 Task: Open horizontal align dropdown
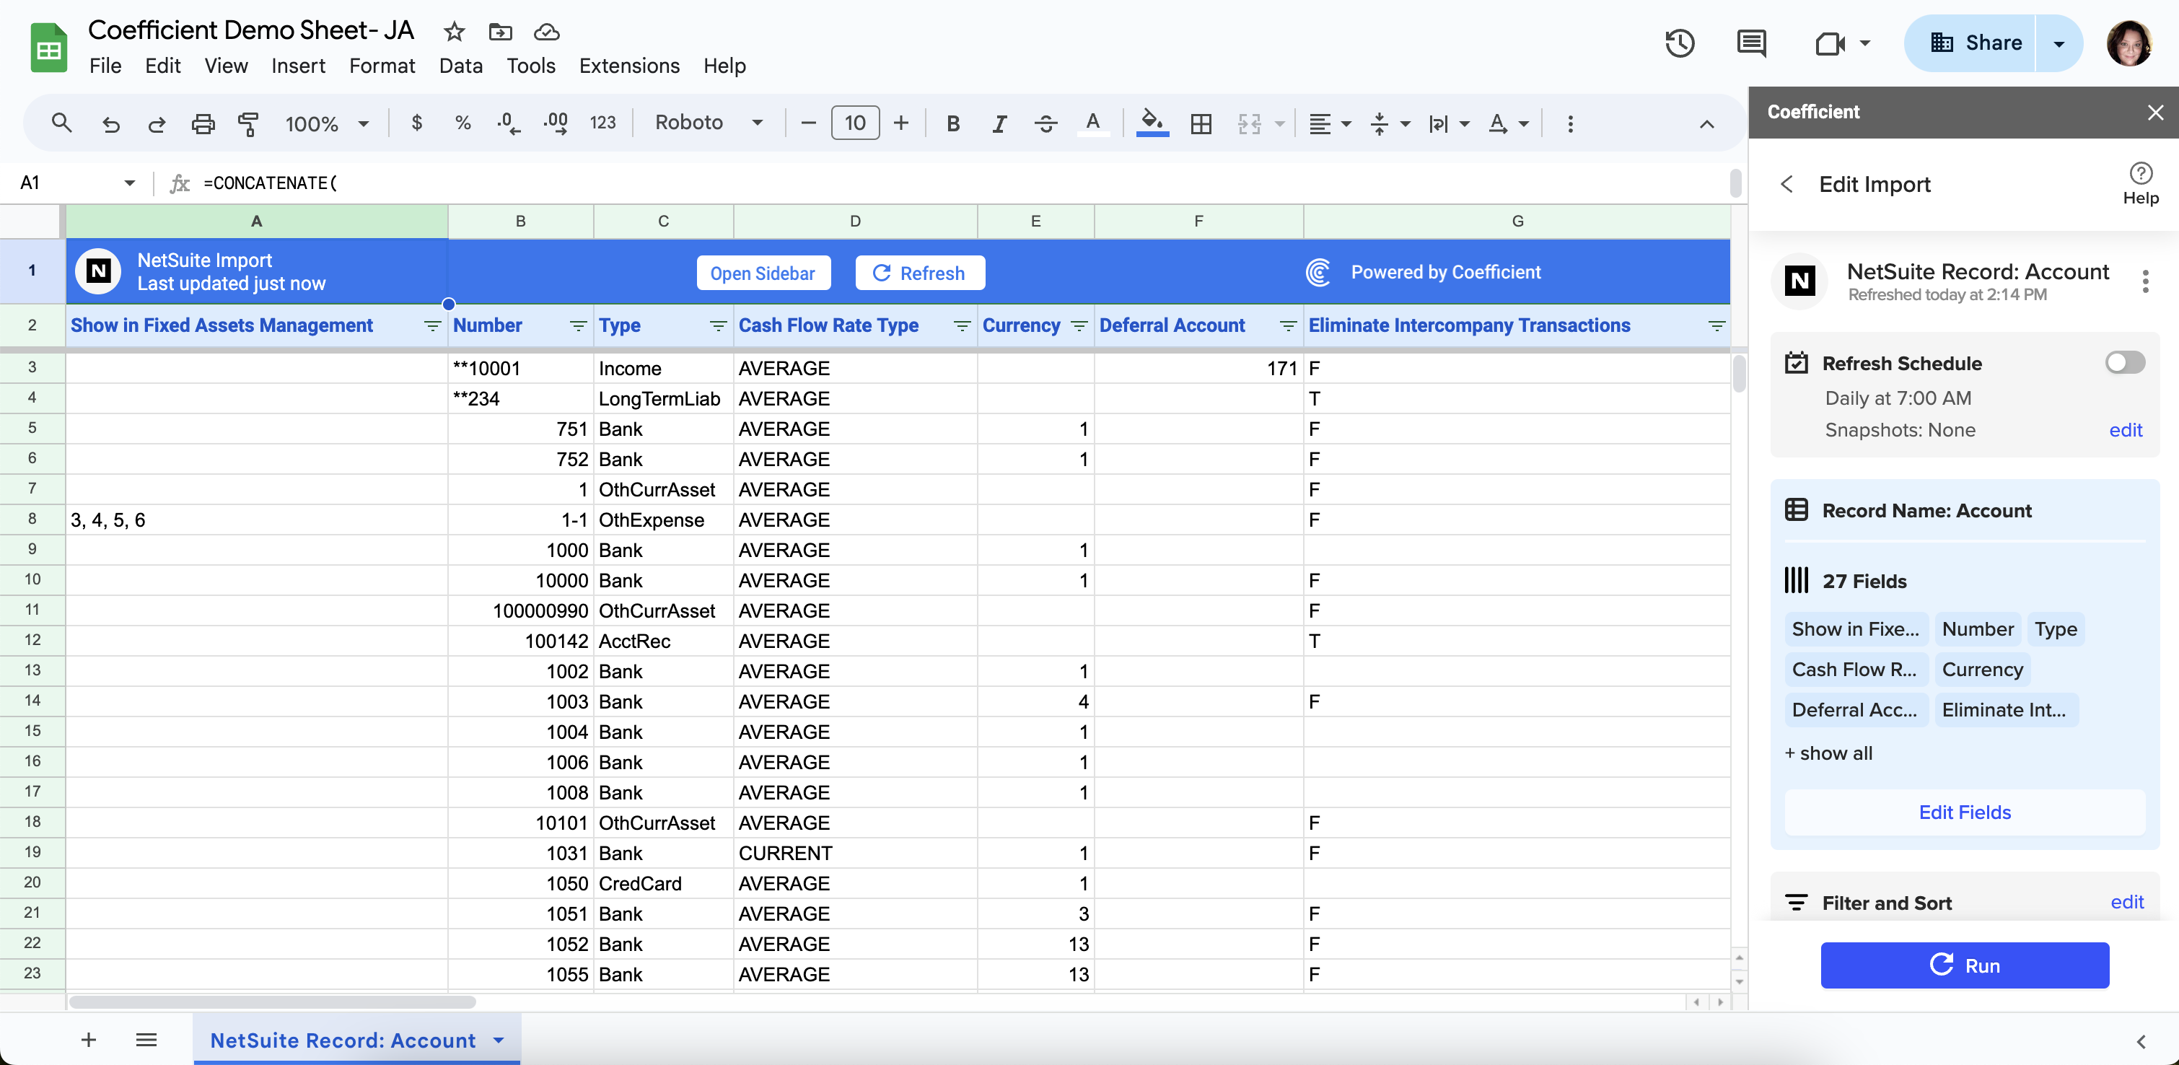pos(1329,123)
